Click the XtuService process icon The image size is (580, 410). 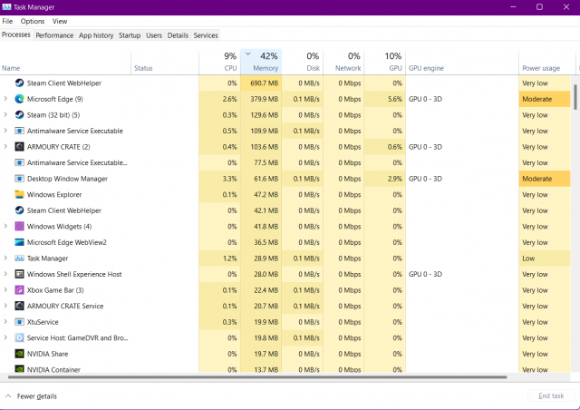pyautogui.click(x=20, y=322)
